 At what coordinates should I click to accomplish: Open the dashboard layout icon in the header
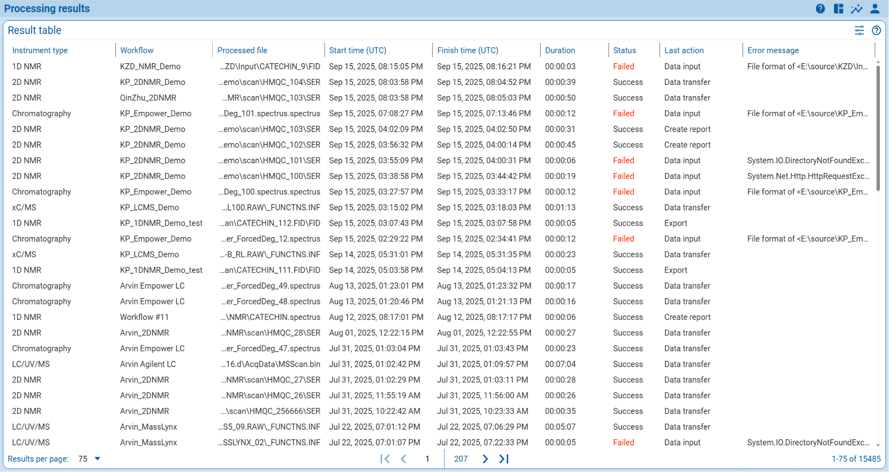click(838, 9)
